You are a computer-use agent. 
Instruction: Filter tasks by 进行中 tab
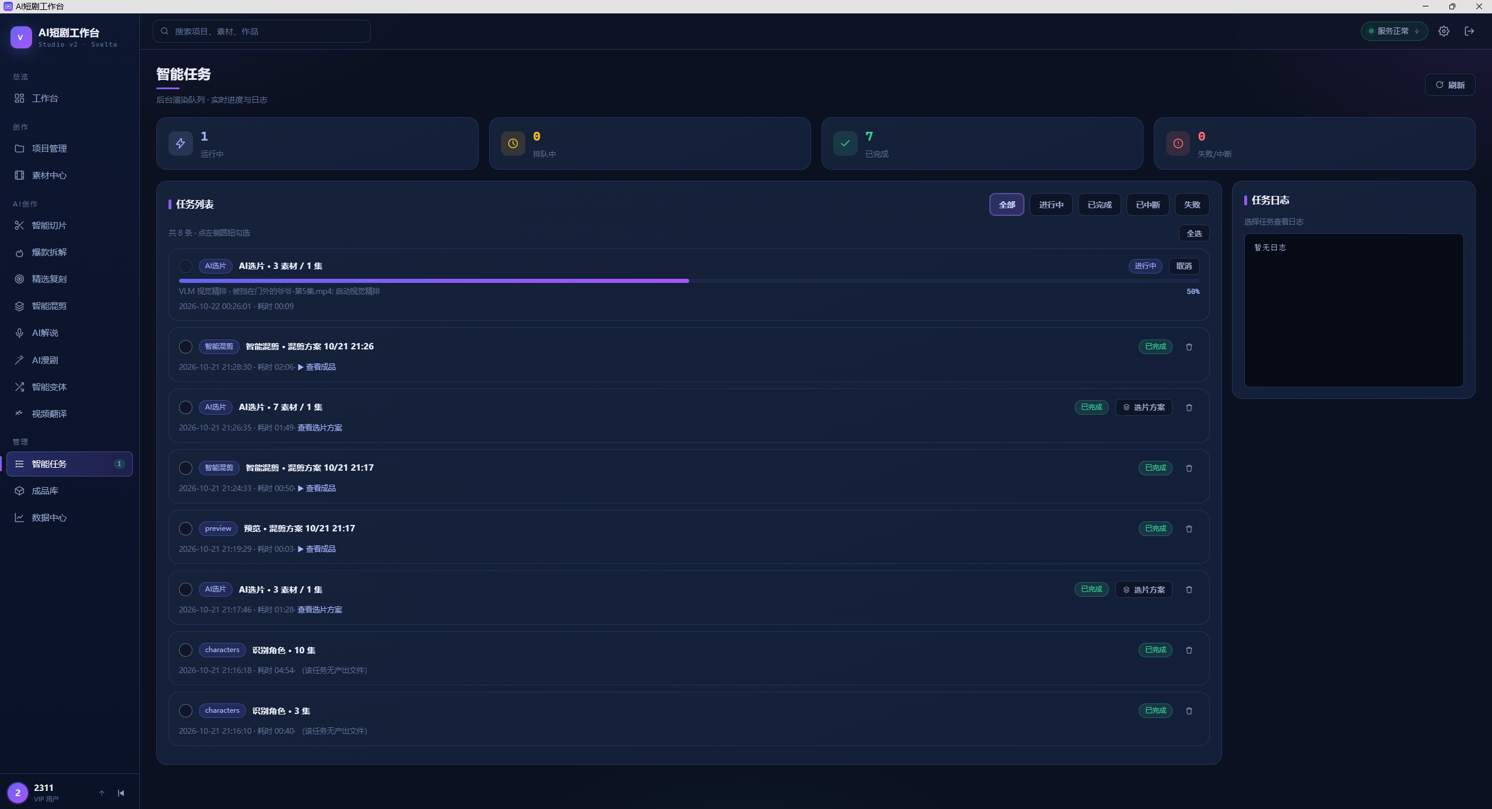(x=1051, y=205)
